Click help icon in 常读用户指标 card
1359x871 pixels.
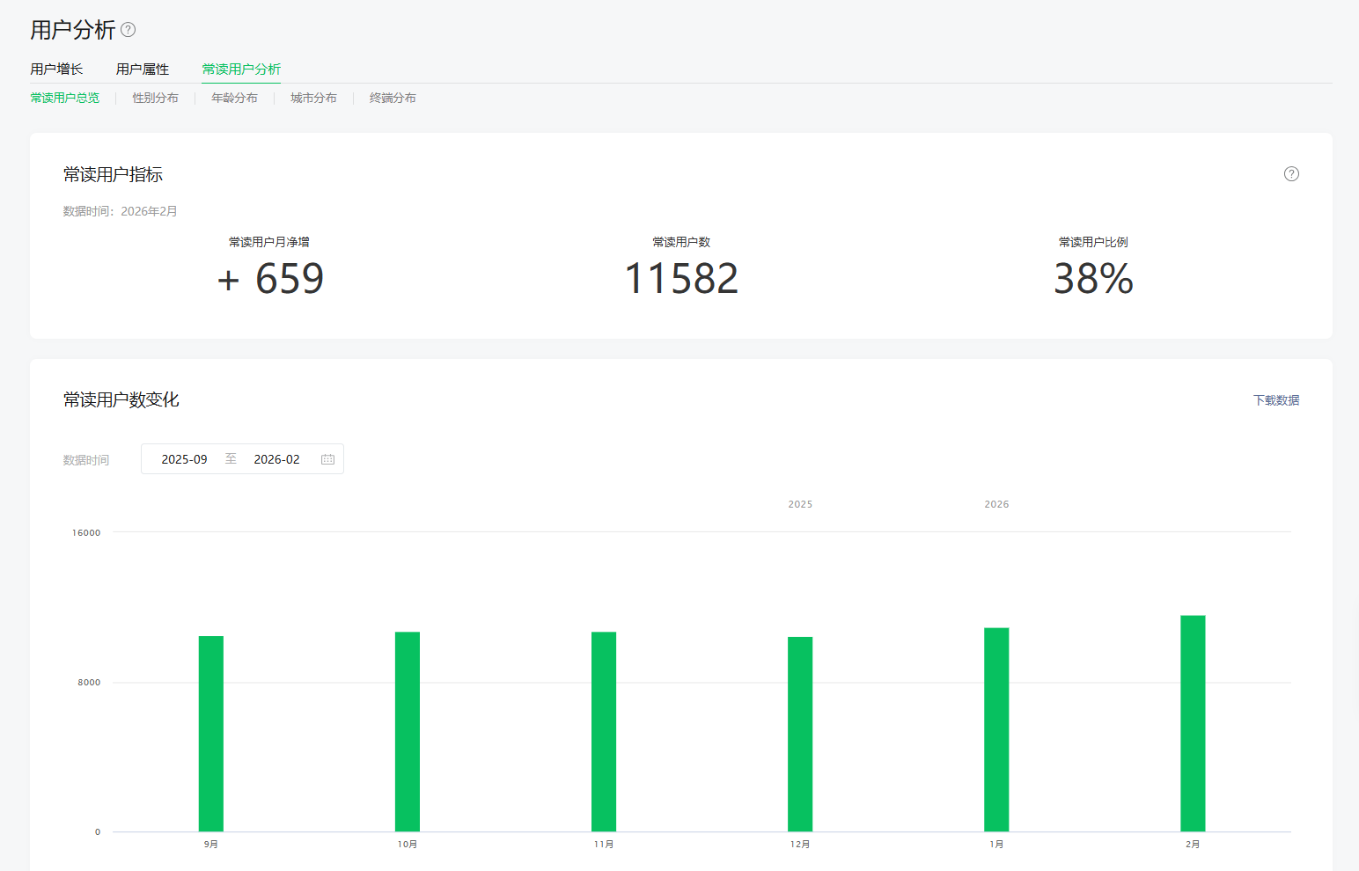click(1291, 174)
